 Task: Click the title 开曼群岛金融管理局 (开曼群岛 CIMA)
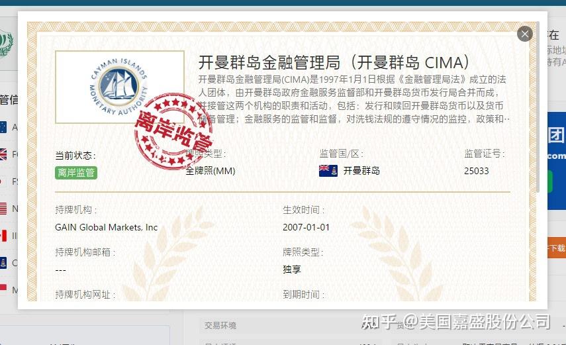pyautogui.click(x=334, y=62)
